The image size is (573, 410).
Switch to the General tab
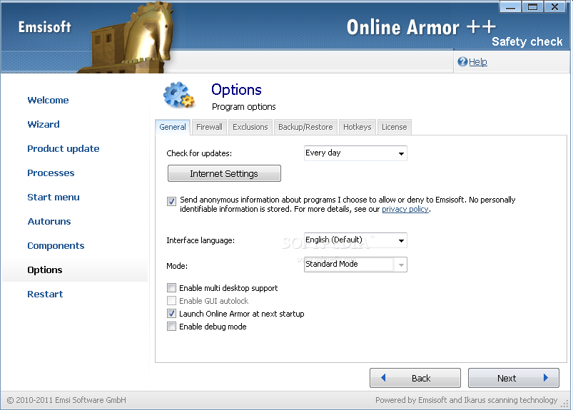coord(173,127)
